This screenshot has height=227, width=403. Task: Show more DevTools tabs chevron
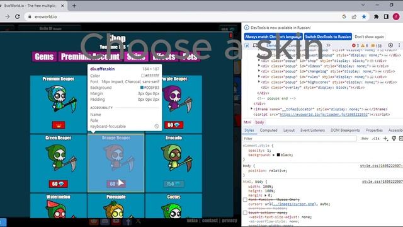(328, 45)
